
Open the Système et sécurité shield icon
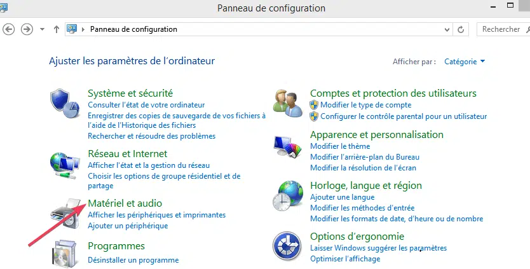click(x=65, y=104)
